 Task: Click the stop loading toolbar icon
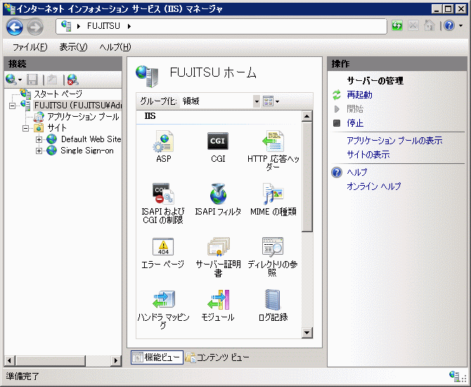pyautogui.click(x=413, y=26)
